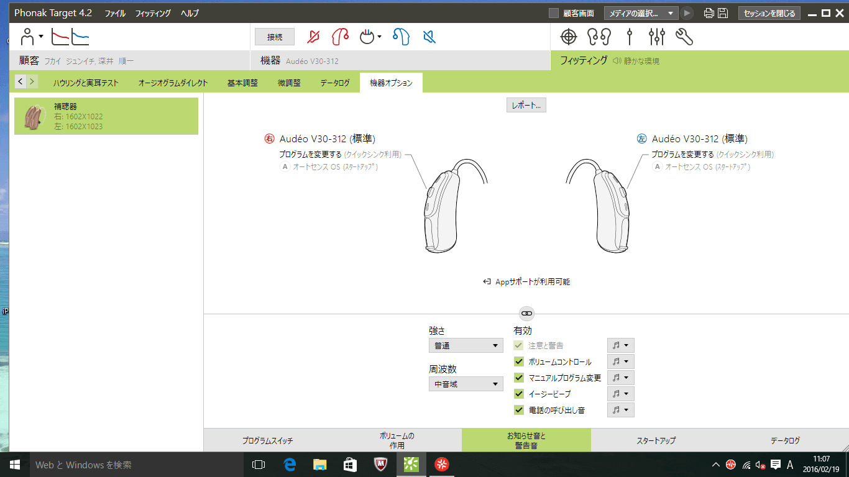The image size is (849, 477).
Task: Click the Windows Start button
Action: (x=15, y=465)
